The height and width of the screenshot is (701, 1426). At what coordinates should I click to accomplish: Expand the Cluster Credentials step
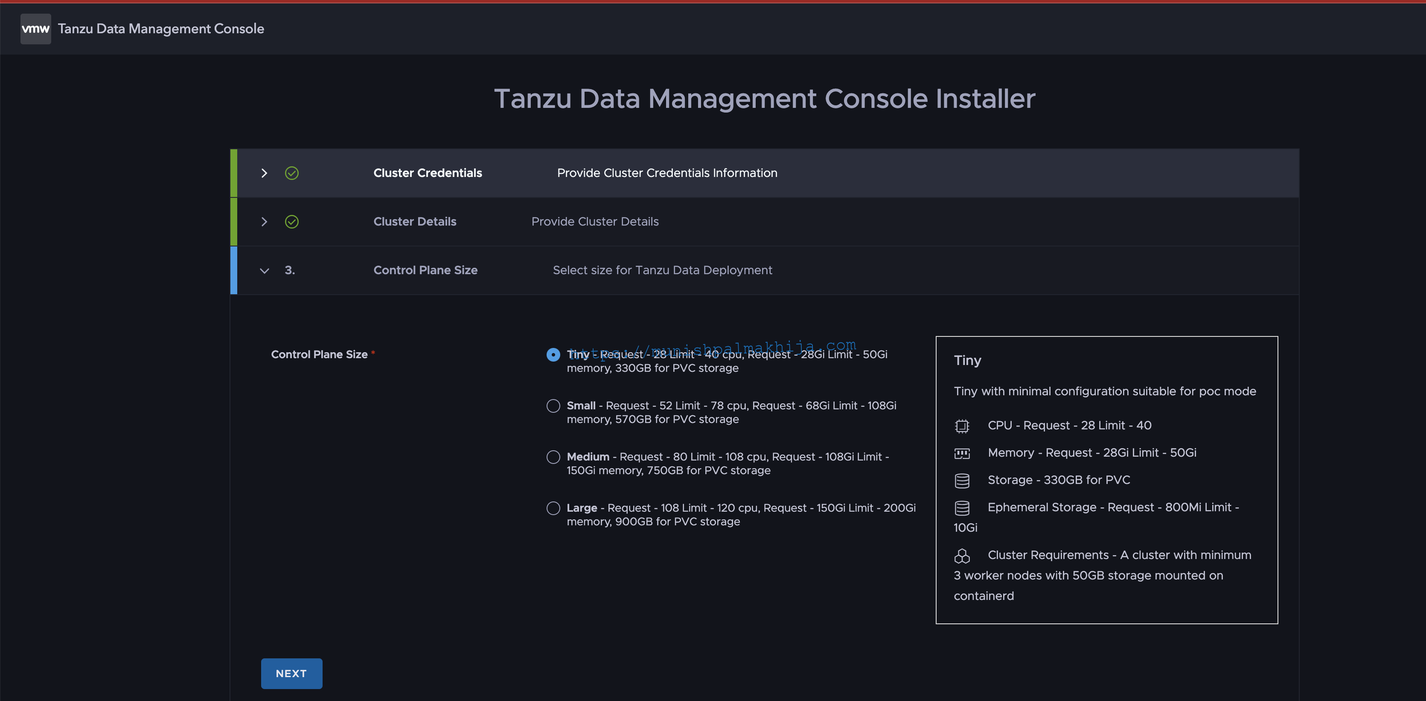coord(264,173)
